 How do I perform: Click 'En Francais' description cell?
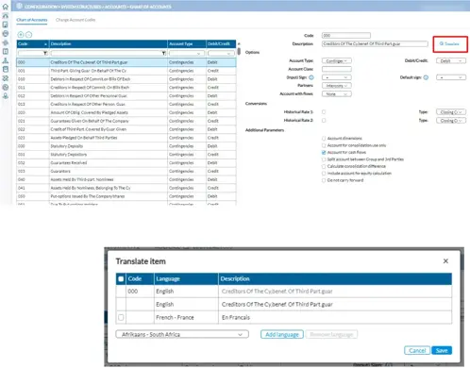[335, 317]
